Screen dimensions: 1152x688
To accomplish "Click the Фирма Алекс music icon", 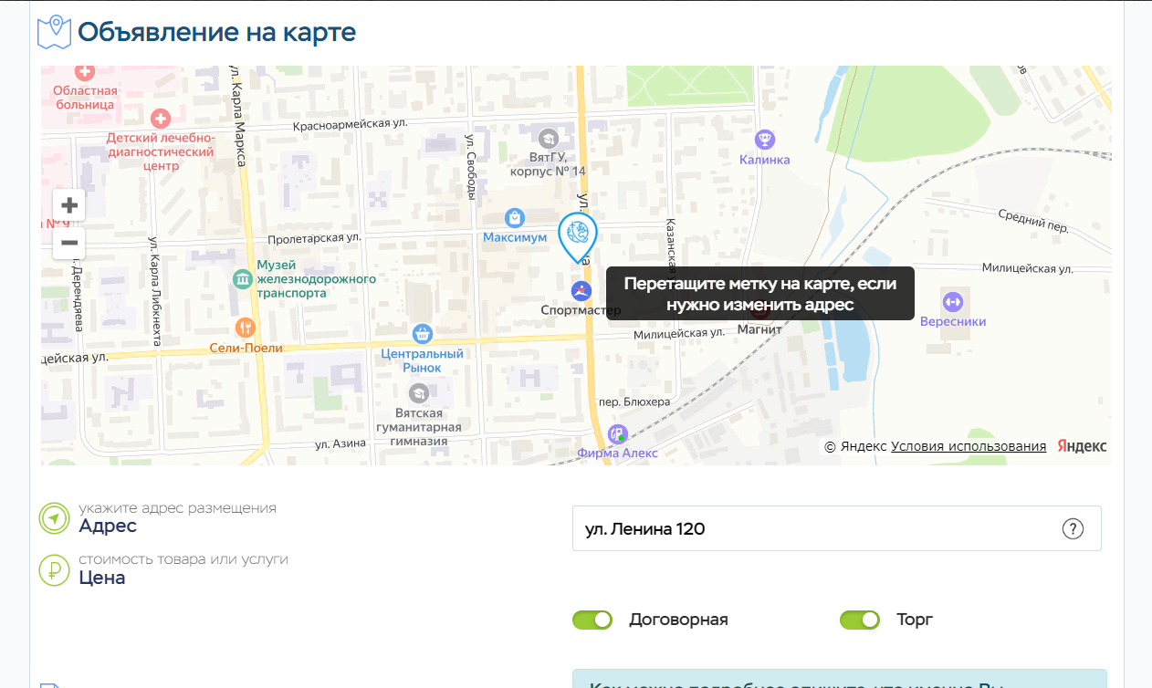I will 618,433.
